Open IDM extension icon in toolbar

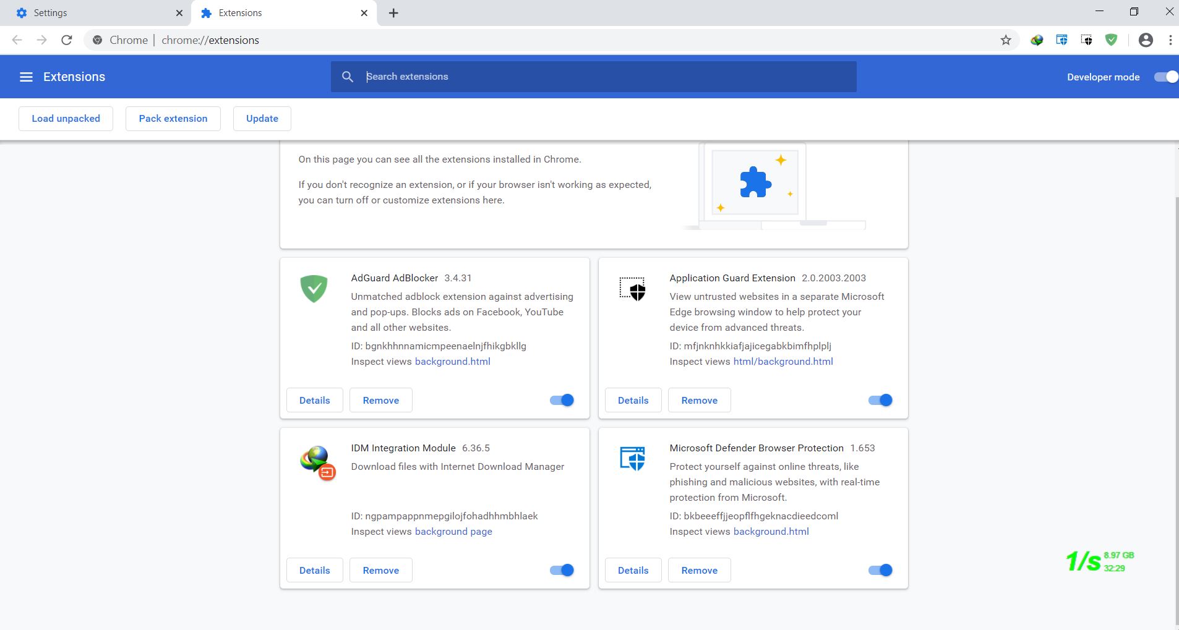[1037, 40]
